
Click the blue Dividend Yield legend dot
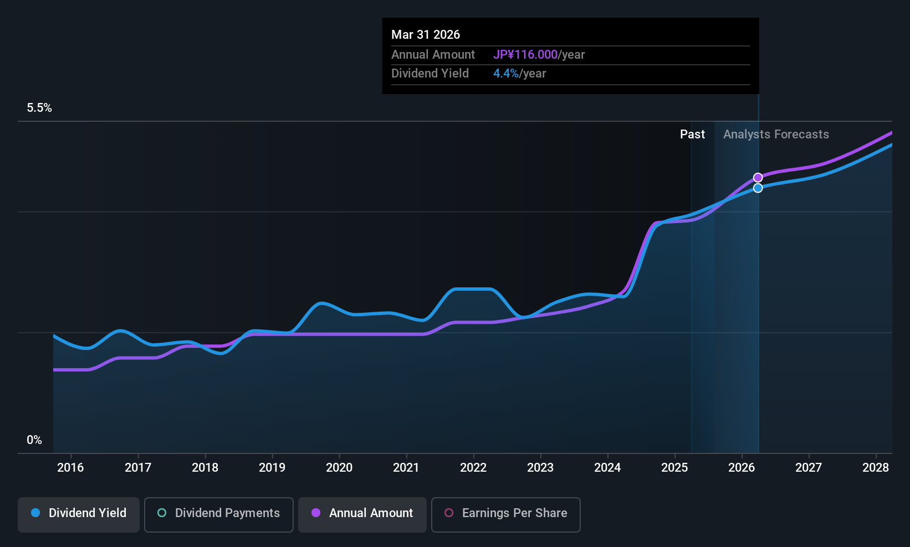coord(35,513)
